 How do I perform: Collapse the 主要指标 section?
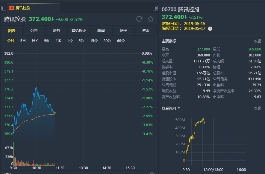[258, 41]
